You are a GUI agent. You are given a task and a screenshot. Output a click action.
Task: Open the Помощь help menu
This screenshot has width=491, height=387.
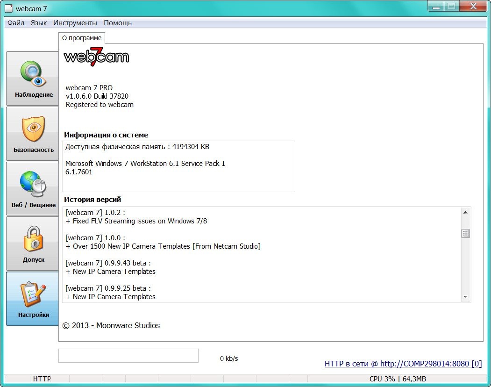pyautogui.click(x=118, y=23)
